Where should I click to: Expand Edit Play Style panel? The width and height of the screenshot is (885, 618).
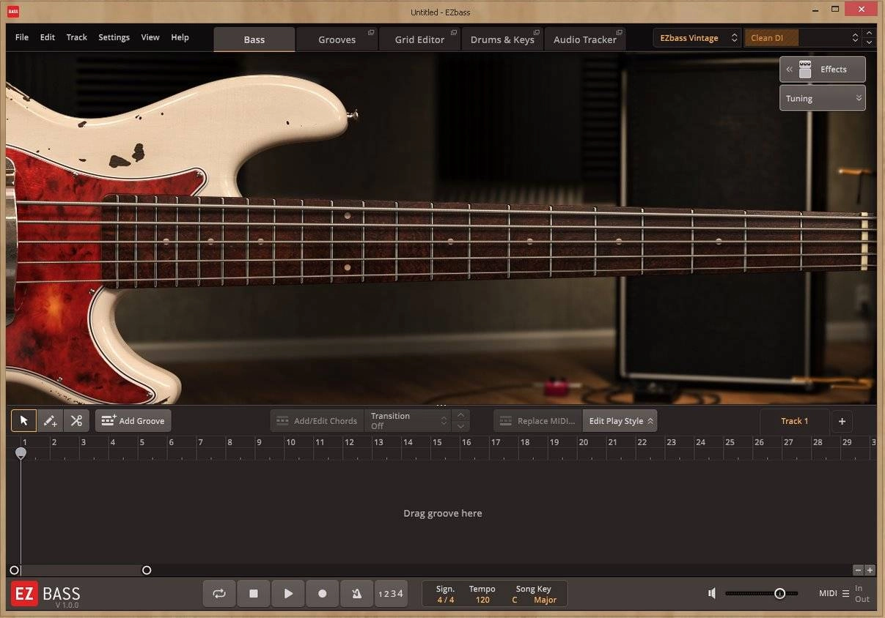pyautogui.click(x=620, y=421)
